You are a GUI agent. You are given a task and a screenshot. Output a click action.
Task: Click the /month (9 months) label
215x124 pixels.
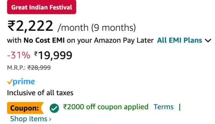97,27
